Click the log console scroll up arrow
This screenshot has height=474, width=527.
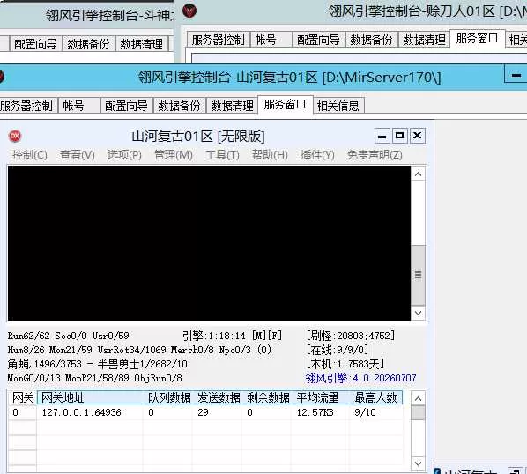click(418, 174)
